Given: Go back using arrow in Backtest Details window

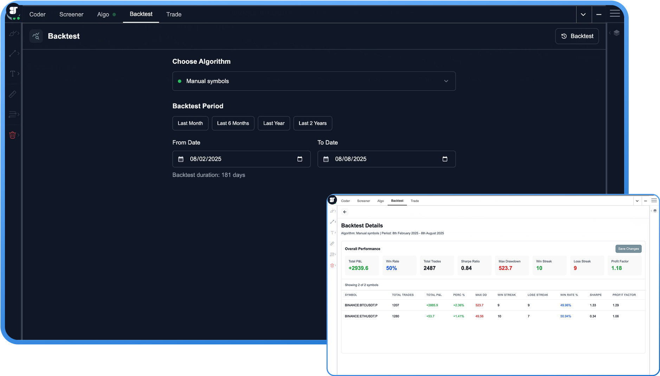Looking at the screenshot, I should [345, 212].
